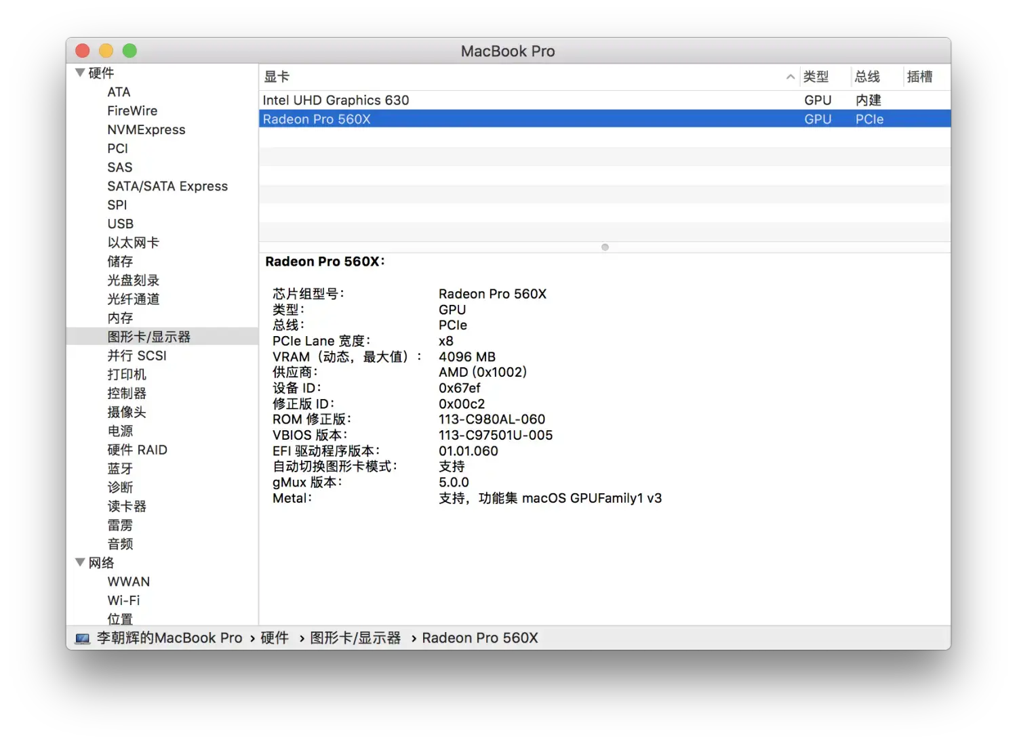This screenshot has width=1017, height=744.
Task: Open 蓝牙 information from the sidebar
Action: 120,468
